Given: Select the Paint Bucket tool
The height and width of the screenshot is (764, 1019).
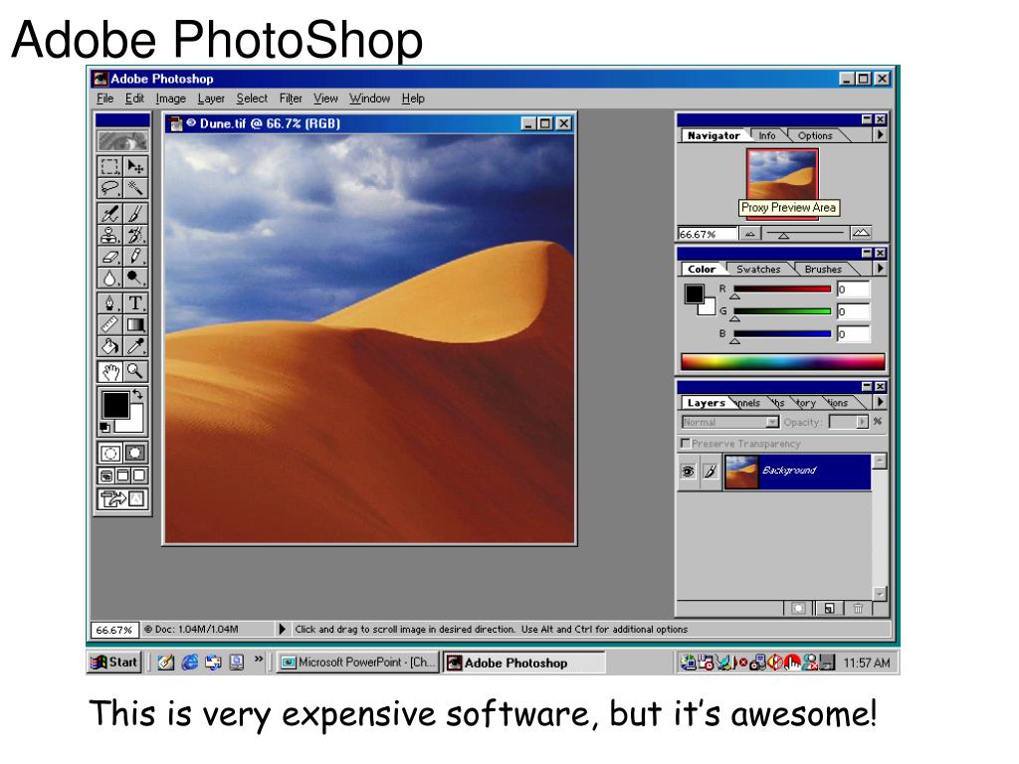Looking at the screenshot, I should [109, 345].
